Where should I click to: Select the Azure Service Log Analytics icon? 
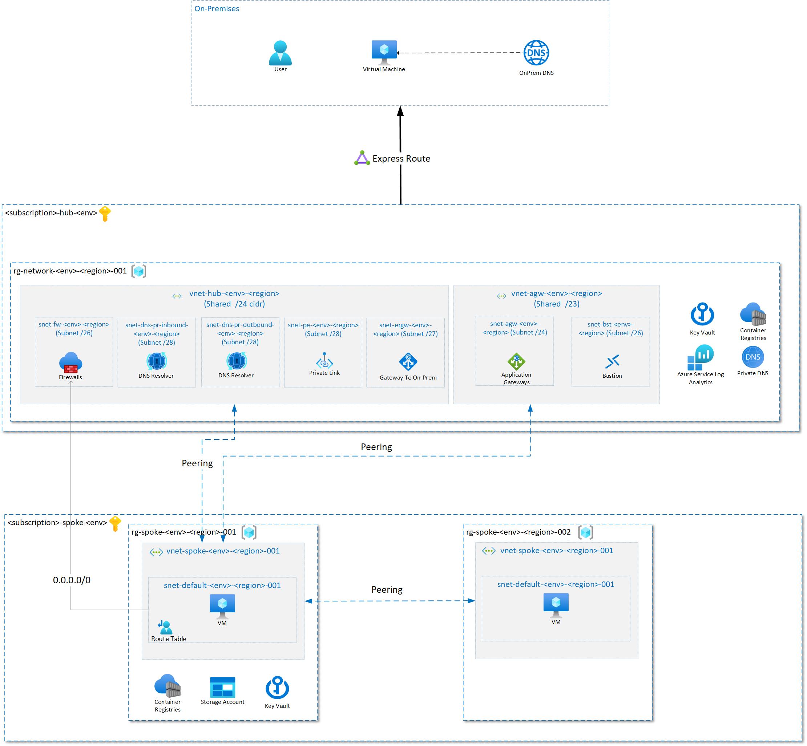701,357
